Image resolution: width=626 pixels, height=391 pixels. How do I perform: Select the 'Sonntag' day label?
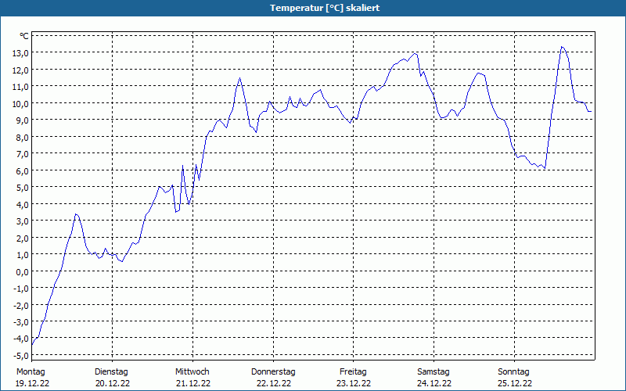[514, 372]
